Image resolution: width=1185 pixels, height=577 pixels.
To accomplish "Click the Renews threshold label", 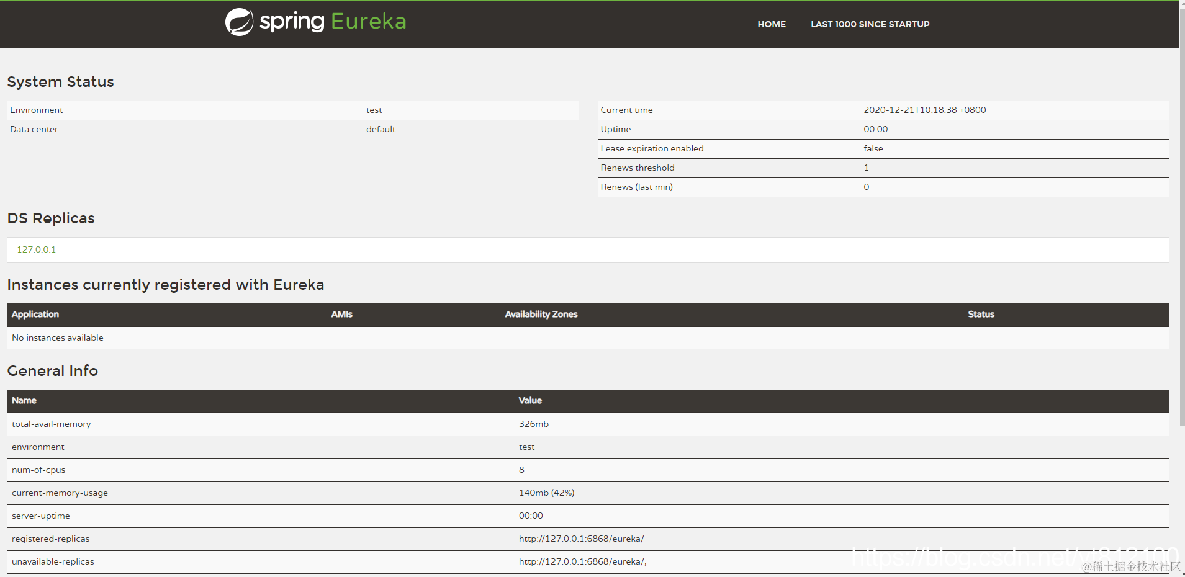I will [637, 168].
